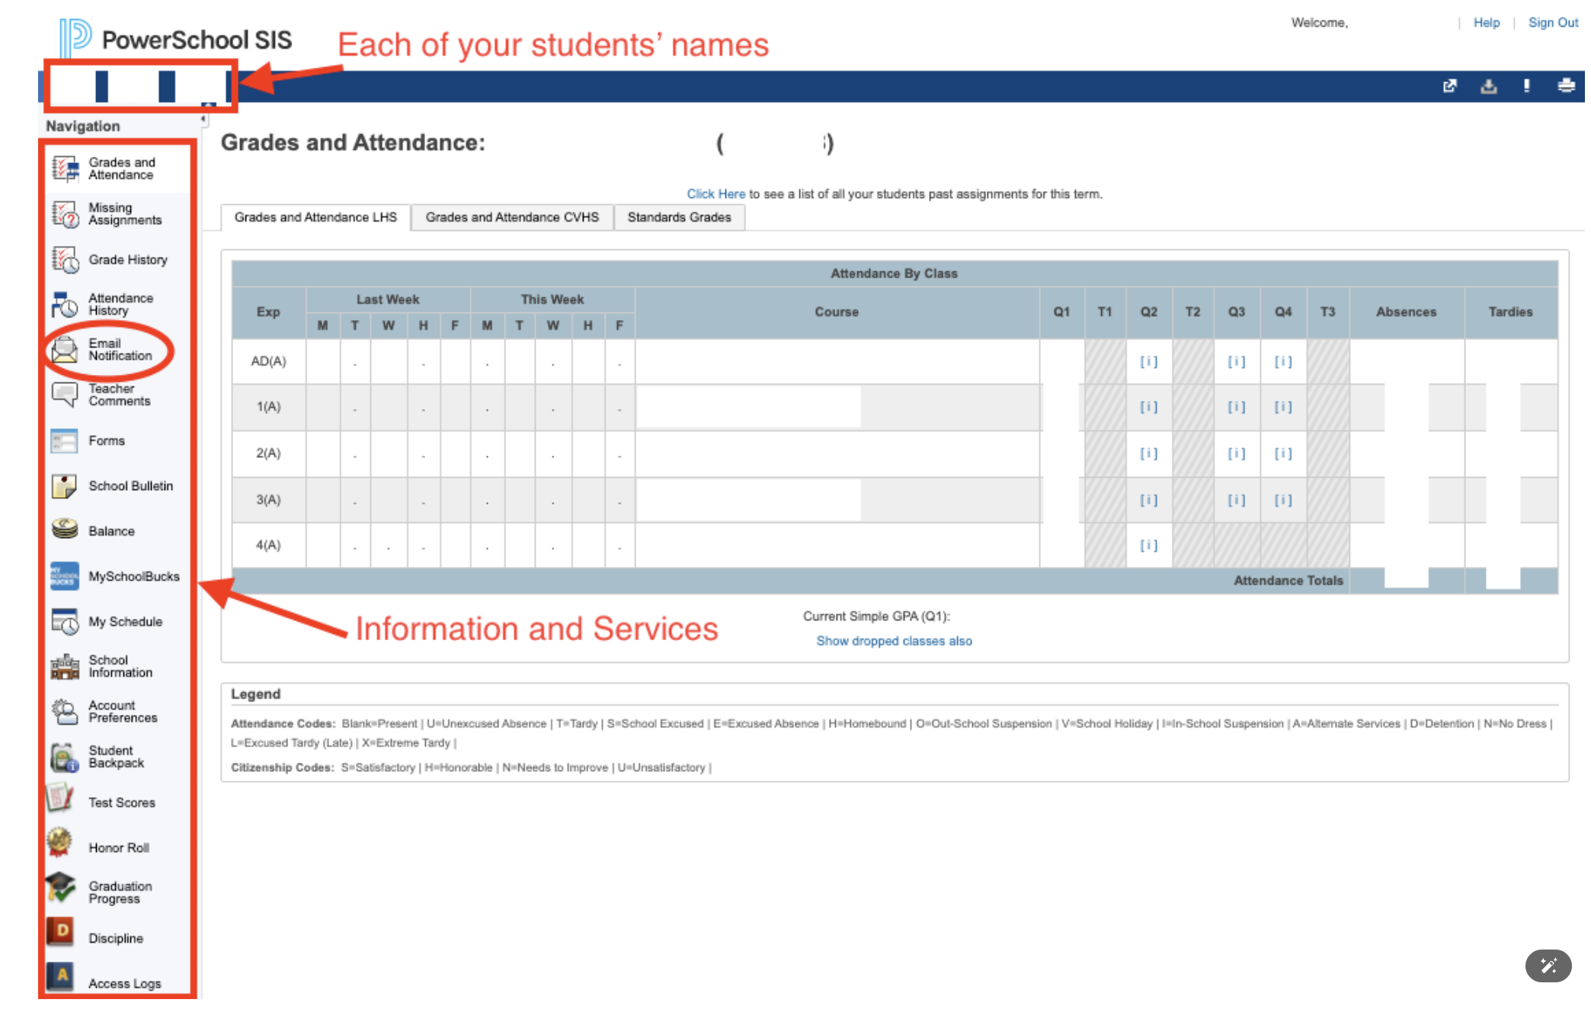Click the download icon in header bar
1591x1009 pixels.
click(x=1488, y=86)
